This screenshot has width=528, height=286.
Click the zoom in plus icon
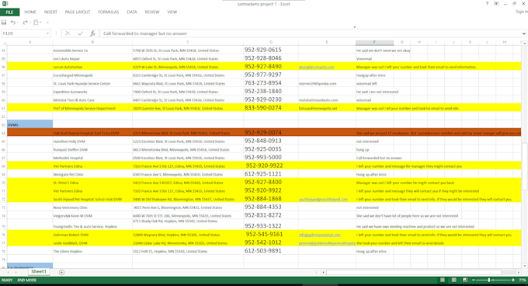pyautogui.click(x=513, y=280)
